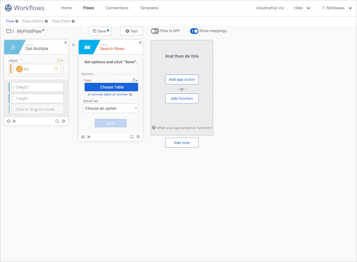Open What is an app action or function help
357x262 pixels.
(x=182, y=128)
